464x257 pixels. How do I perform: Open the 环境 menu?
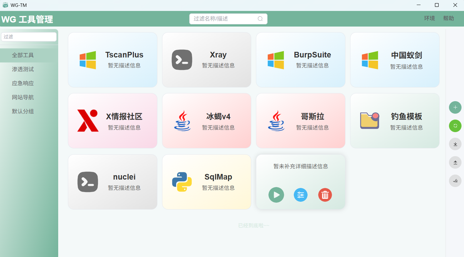coord(429,18)
